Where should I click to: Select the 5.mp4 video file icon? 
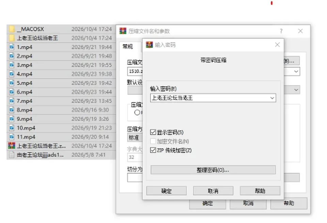12,83
